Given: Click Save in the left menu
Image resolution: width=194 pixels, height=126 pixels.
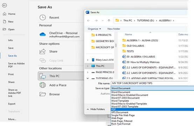Looking at the screenshot, I should (11, 48).
